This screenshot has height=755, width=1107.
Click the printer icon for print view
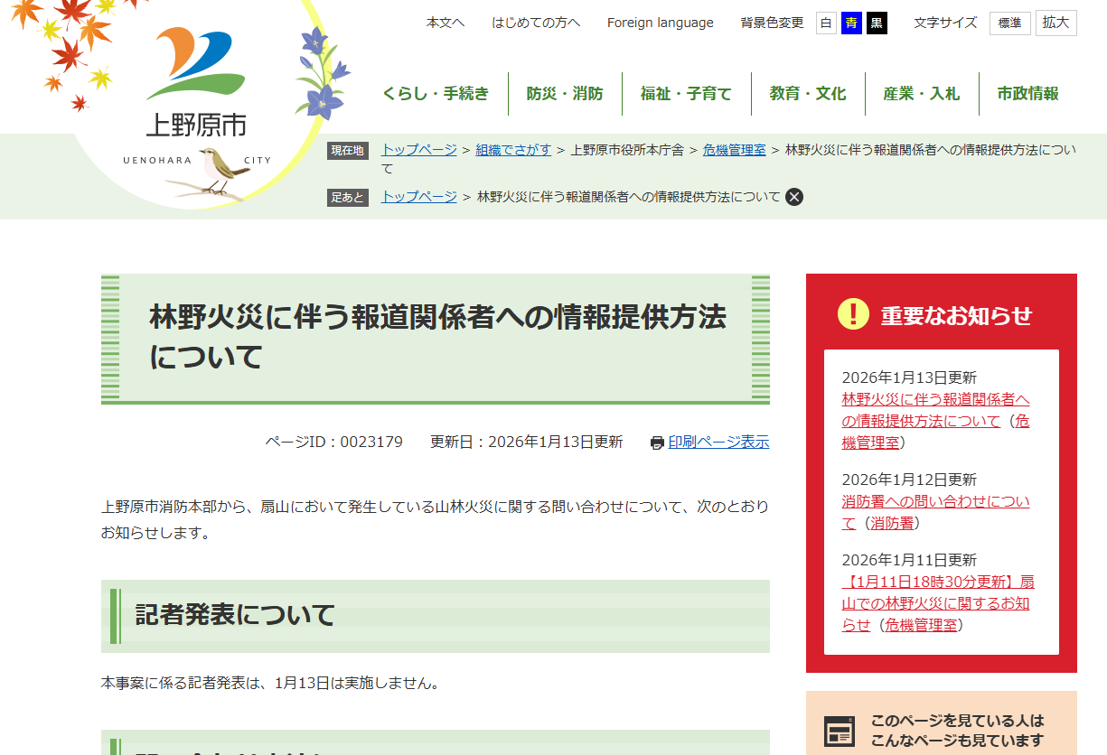[657, 443]
